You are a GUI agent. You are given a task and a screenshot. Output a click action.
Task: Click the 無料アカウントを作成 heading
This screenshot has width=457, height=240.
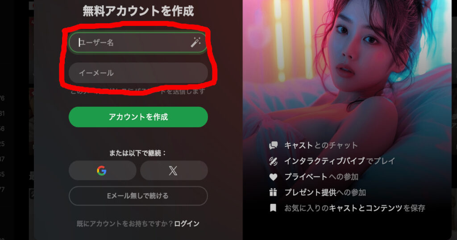(138, 11)
